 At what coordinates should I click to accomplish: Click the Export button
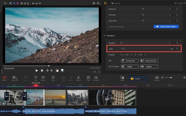[138, 79]
